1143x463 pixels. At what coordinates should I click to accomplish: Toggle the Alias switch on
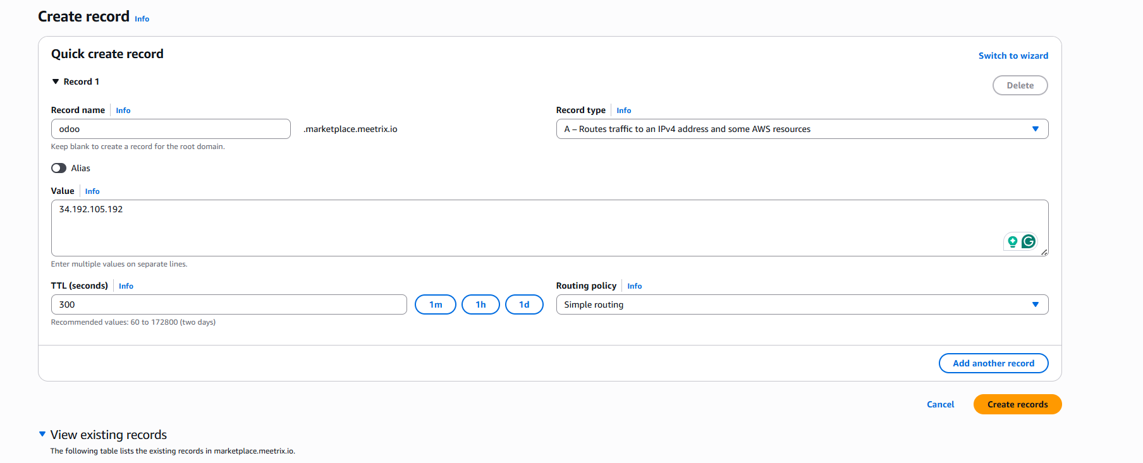tap(59, 168)
